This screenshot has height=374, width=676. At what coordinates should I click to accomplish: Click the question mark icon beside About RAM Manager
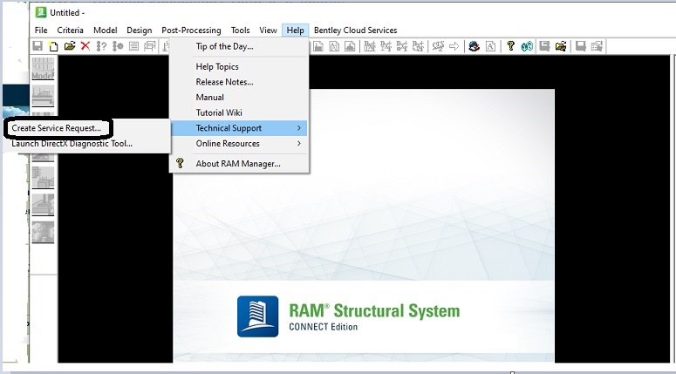click(181, 163)
